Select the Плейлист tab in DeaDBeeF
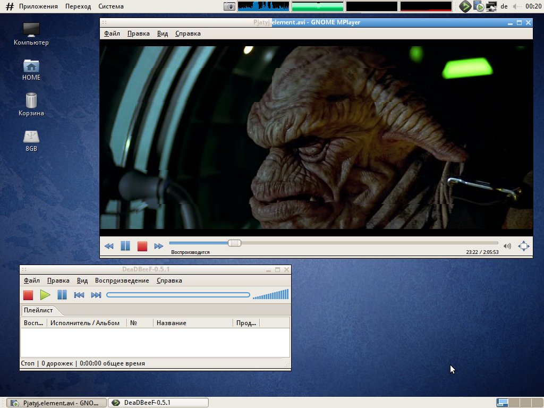Screen dimensions: 544x408 click(x=38, y=310)
